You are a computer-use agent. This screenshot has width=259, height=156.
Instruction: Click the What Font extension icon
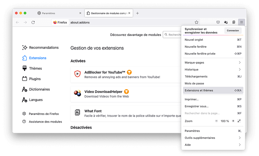click(x=77, y=113)
